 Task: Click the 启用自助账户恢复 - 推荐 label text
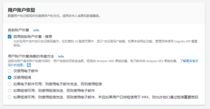tap(33, 37)
